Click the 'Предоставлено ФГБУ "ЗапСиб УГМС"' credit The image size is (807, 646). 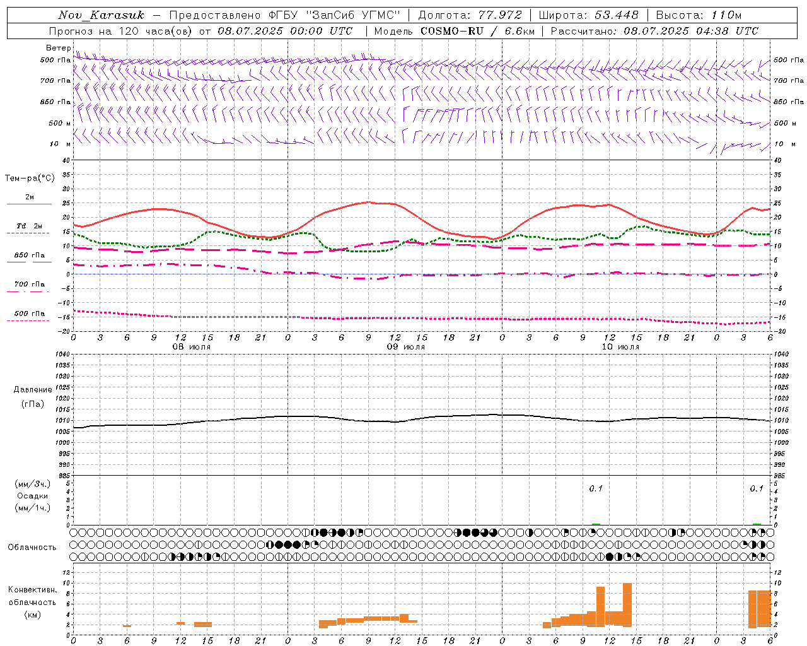[x=286, y=15]
